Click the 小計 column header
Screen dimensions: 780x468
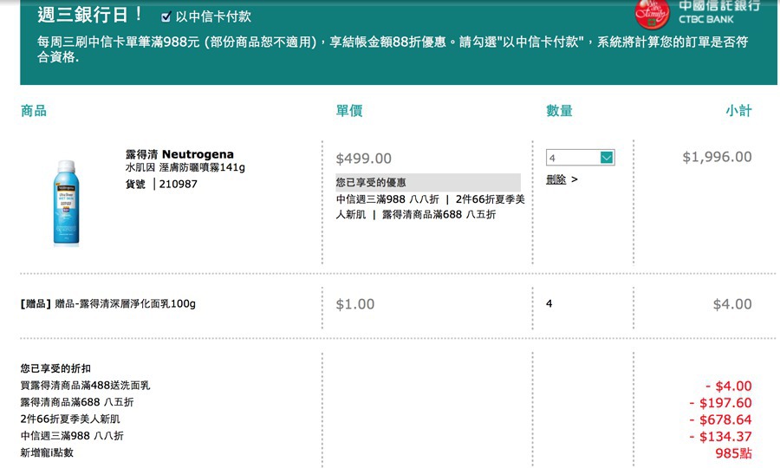pos(738,110)
